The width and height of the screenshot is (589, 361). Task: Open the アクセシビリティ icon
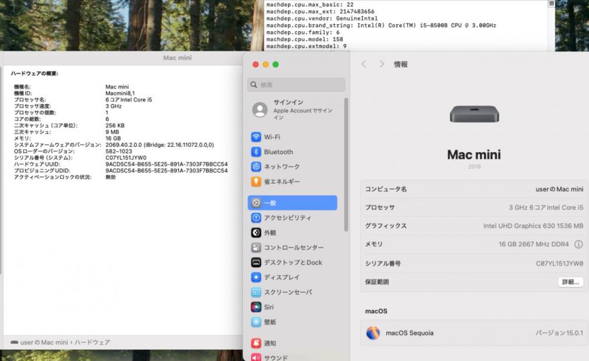256,218
